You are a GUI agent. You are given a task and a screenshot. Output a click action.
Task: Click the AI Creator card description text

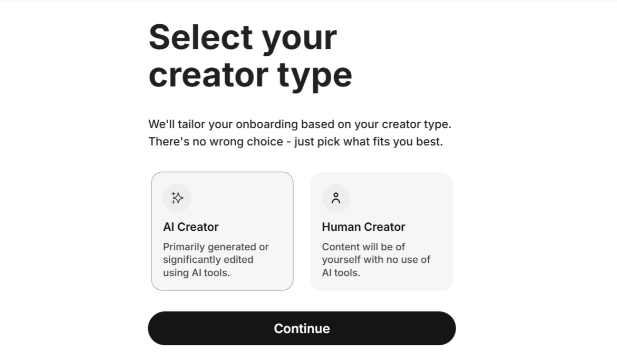pos(216,259)
